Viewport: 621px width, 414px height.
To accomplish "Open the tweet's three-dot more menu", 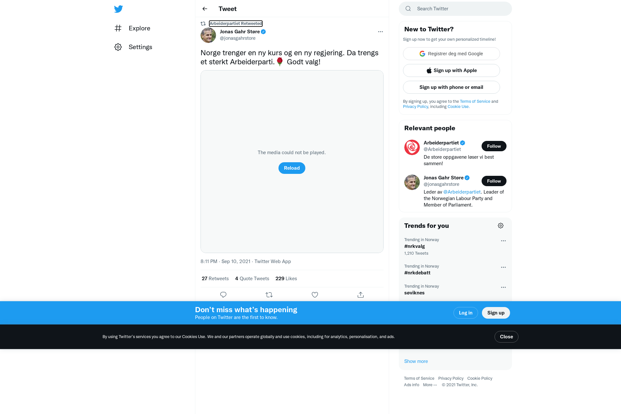I will click(380, 32).
